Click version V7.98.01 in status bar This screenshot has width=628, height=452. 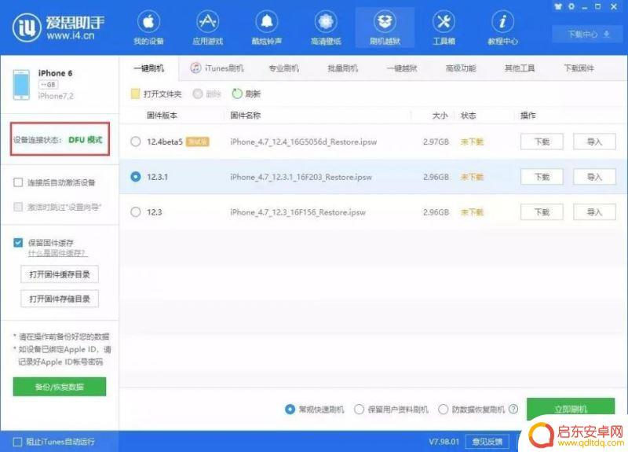point(444,442)
